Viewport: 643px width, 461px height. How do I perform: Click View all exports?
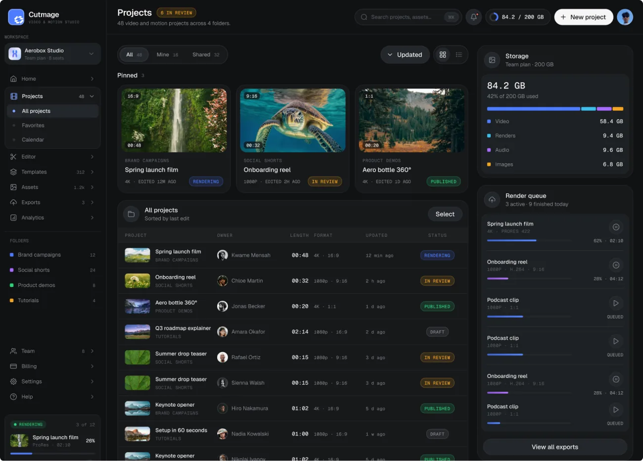(555, 447)
